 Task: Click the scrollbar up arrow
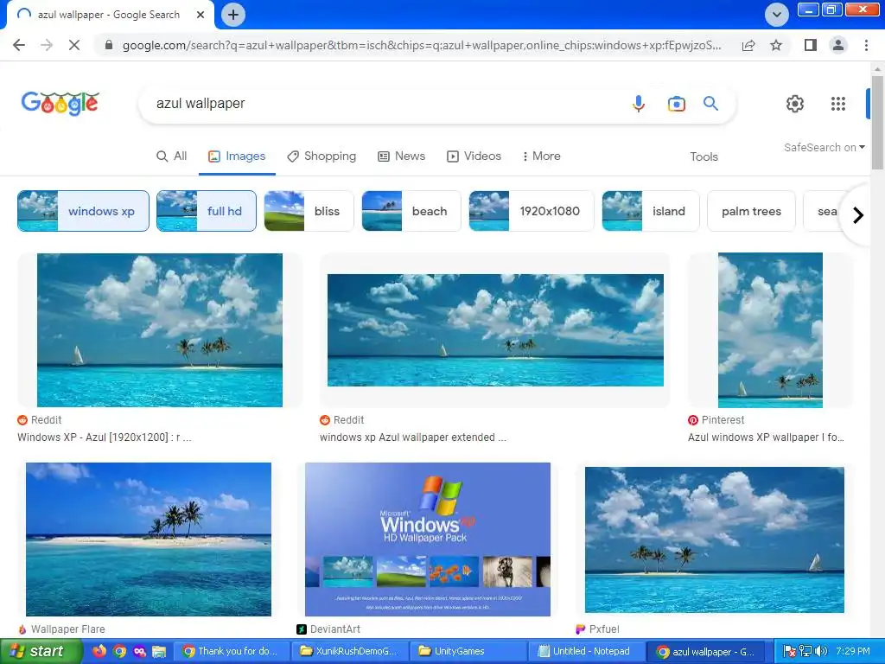click(877, 68)
